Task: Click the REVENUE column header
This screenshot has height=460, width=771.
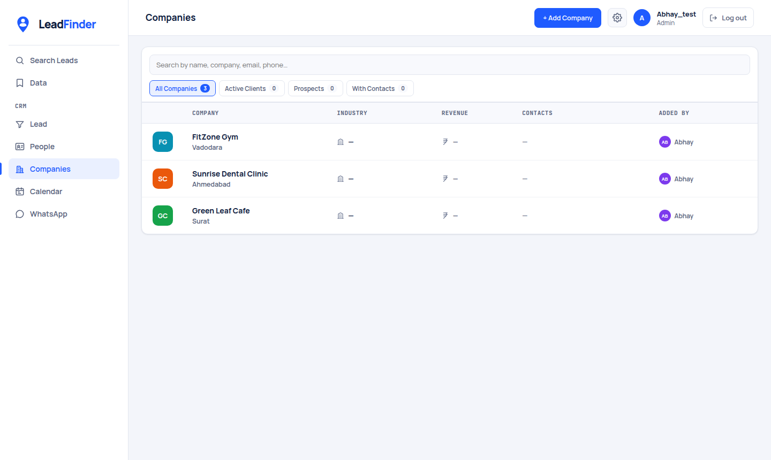Action: coord(455,113)
